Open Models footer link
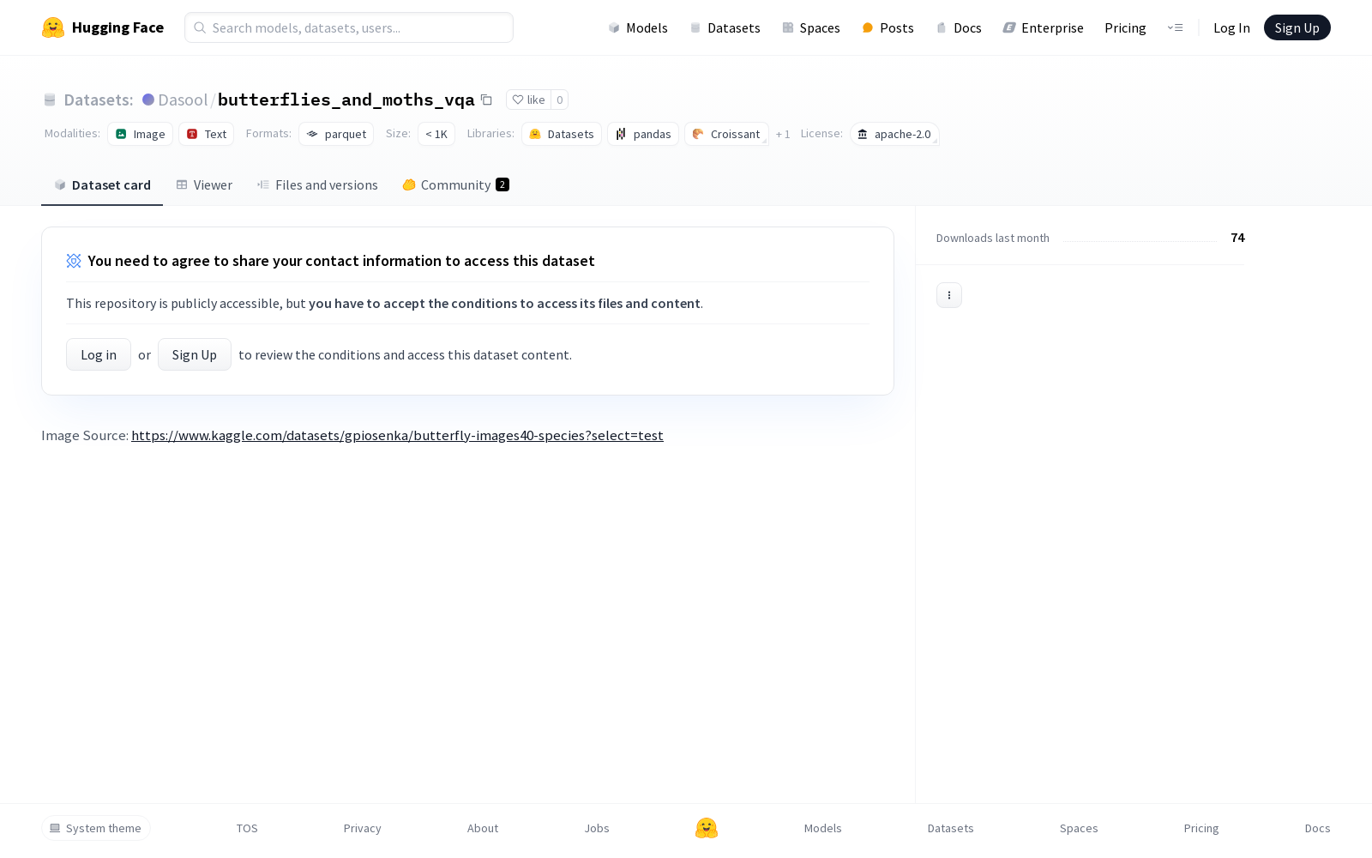This screenshot has width=1372, height=858. pyautogui.click(x=823, y=828)
